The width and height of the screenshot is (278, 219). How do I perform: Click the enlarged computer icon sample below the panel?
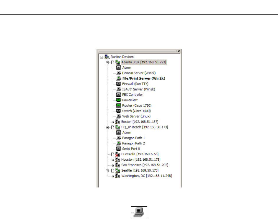pyautogui.click(x=139, y=213)
